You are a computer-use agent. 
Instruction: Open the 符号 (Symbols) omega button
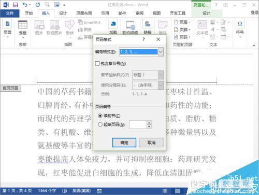[x=240, y=29]
